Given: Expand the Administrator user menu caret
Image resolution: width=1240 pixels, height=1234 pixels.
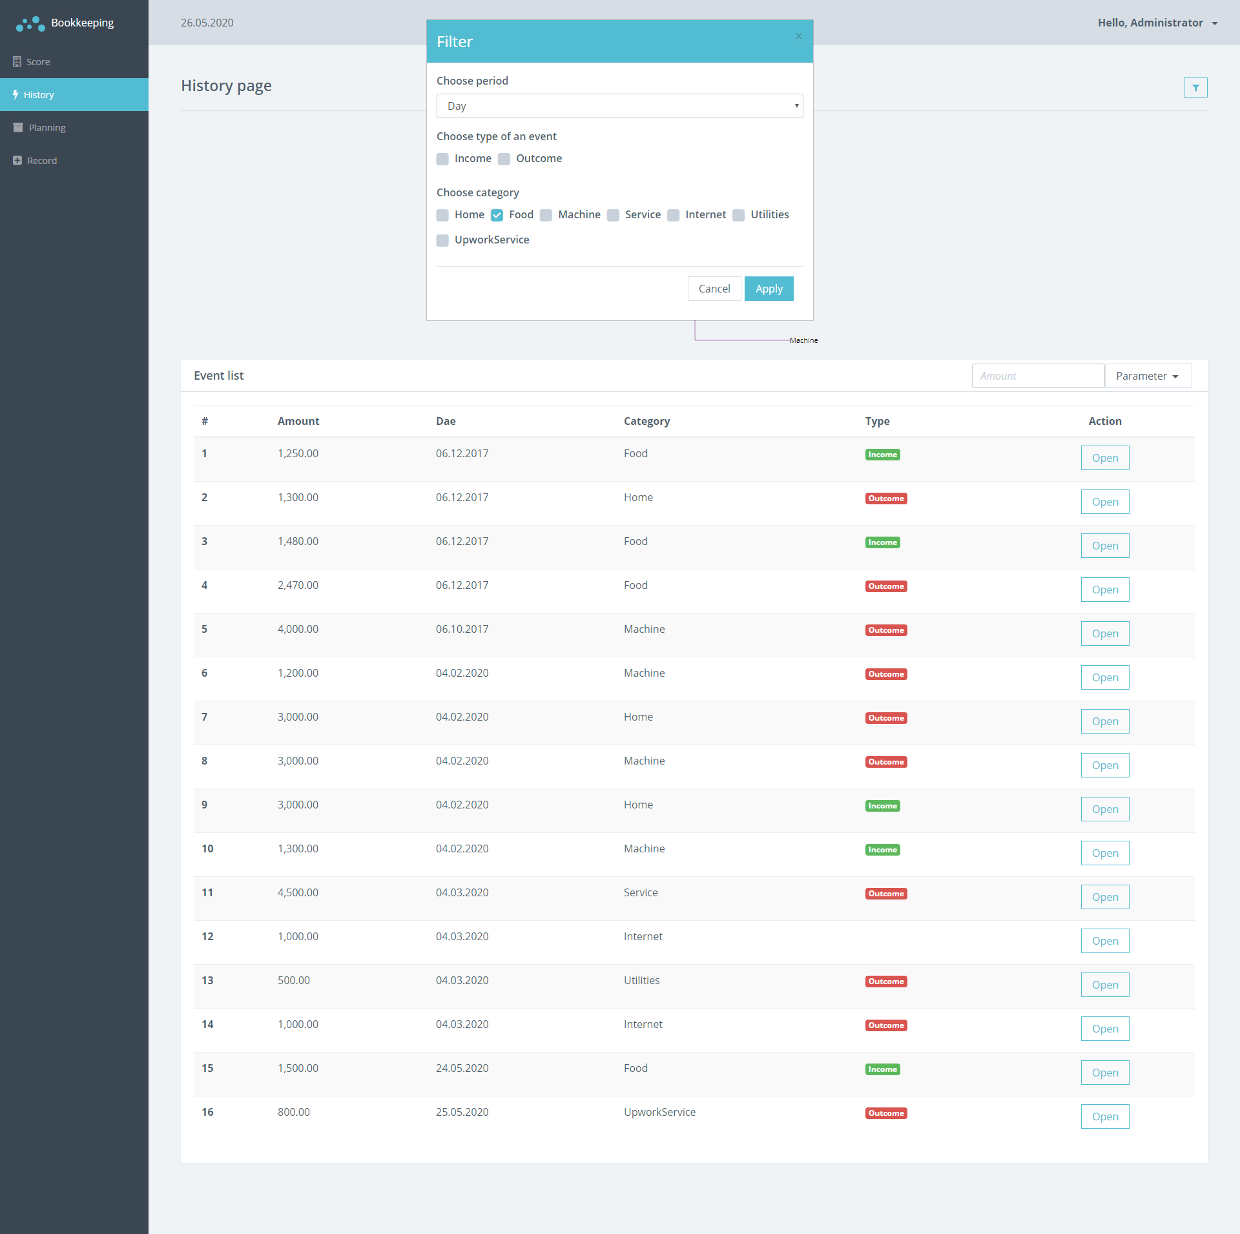Looking at the screenshot, I should (x=1215, y=24).
